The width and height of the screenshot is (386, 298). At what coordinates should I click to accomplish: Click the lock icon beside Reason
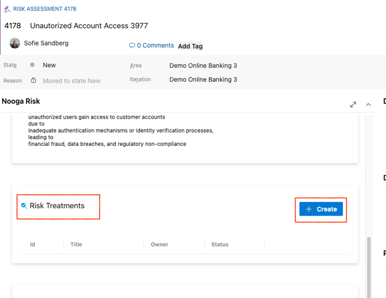click(x=33, y=80)
